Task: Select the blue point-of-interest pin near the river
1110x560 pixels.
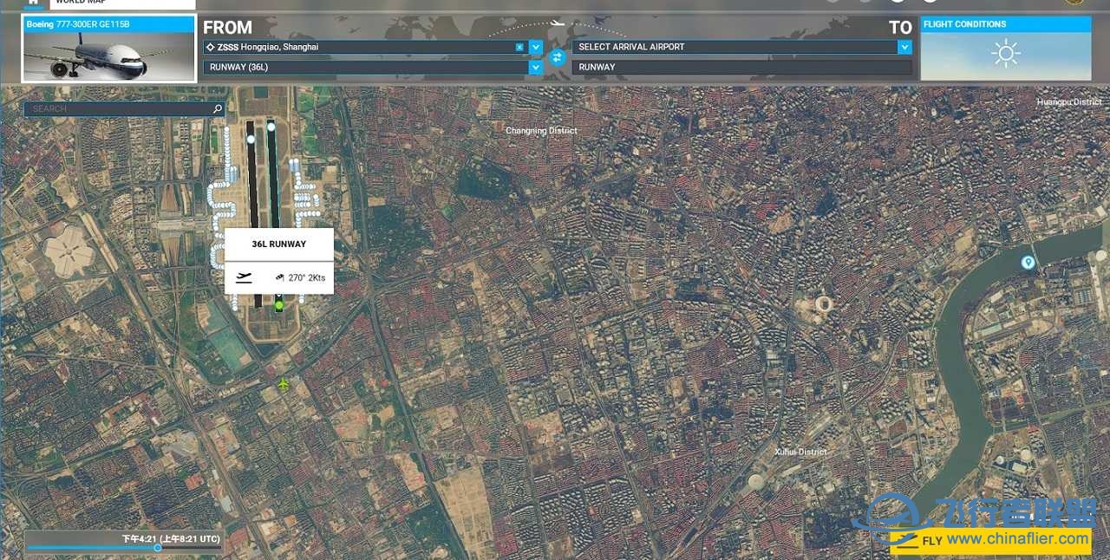Action: coord(1028,262)
